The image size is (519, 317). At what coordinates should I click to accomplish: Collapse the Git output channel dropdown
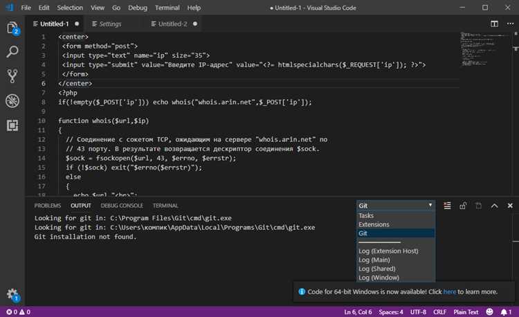(396, 206)
